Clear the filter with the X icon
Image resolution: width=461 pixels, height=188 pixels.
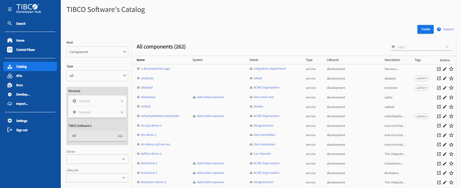(x=447, y=47)
